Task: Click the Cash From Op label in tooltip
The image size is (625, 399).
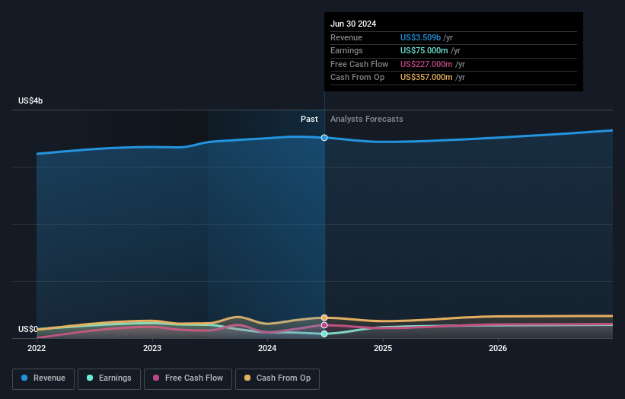Action: [358, 78]
